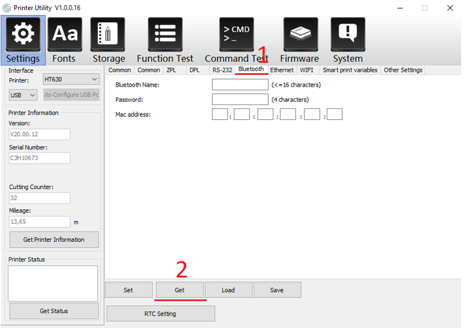This screenshot has width=465, height=328.
Task: Open the Storage icon
Action: tap(108, 35)
